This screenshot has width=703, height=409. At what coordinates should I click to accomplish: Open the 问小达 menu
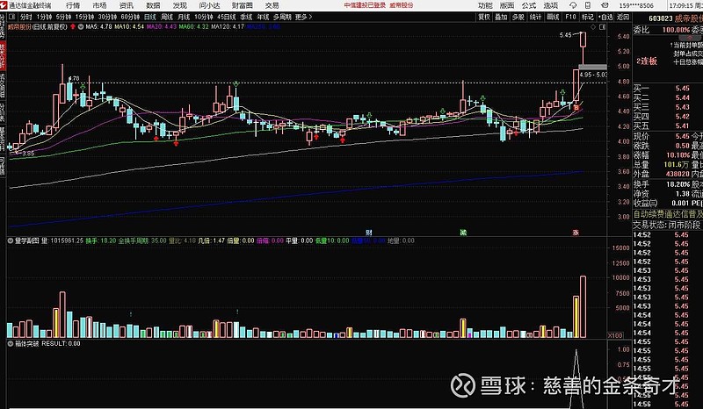[x=209, y=5]
